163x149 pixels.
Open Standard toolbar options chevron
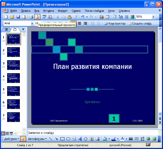coord(160,17)
